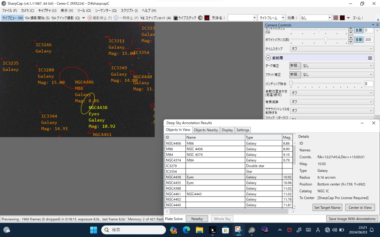Open the 前処理 panel hamburger menu
The width and height of the screenshot is (380, 237).
pyautogui.click(x=370, y=58)
